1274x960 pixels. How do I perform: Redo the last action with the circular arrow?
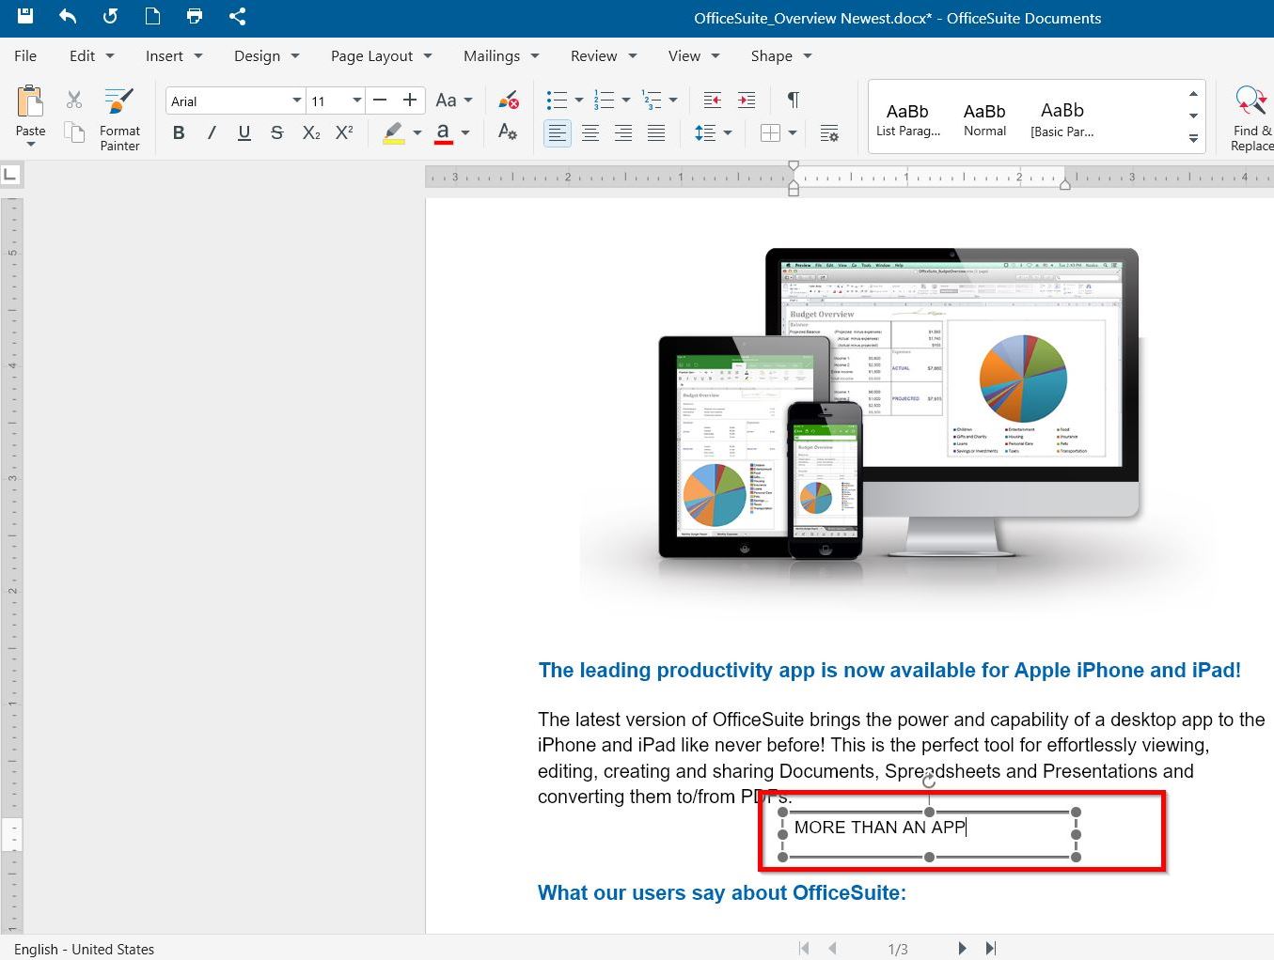click(110, 16)
